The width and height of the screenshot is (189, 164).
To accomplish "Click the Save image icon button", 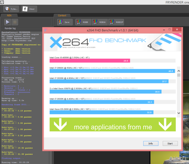I will (x=65, y=22).
